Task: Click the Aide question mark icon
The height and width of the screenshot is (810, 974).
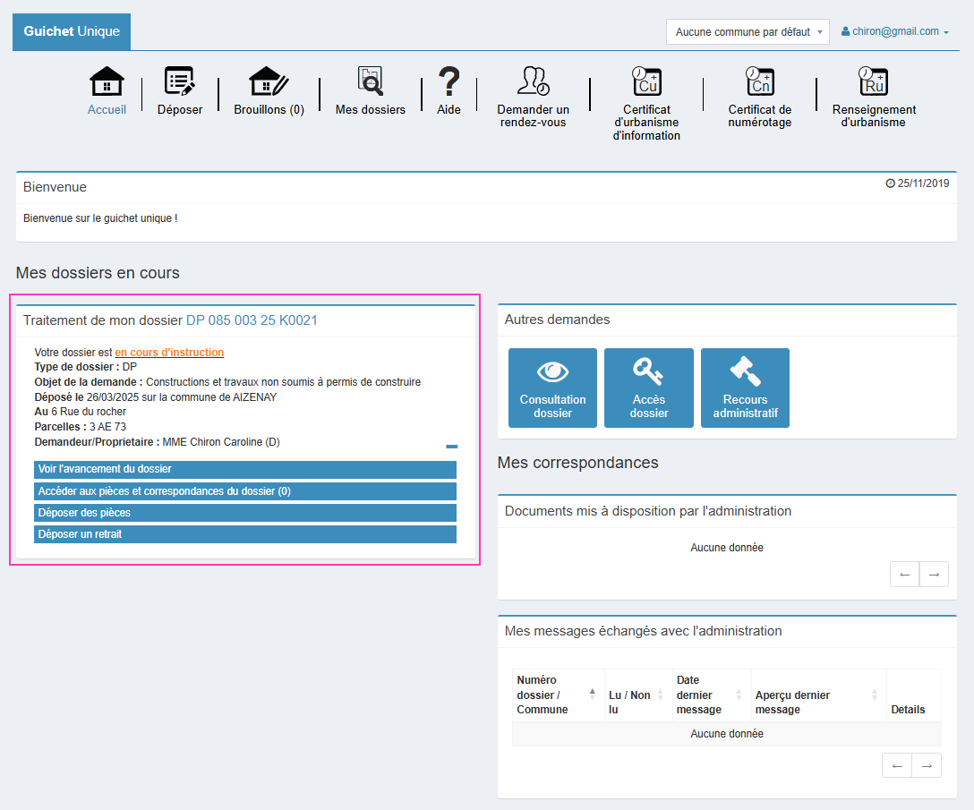Action: tap(449, 81)
